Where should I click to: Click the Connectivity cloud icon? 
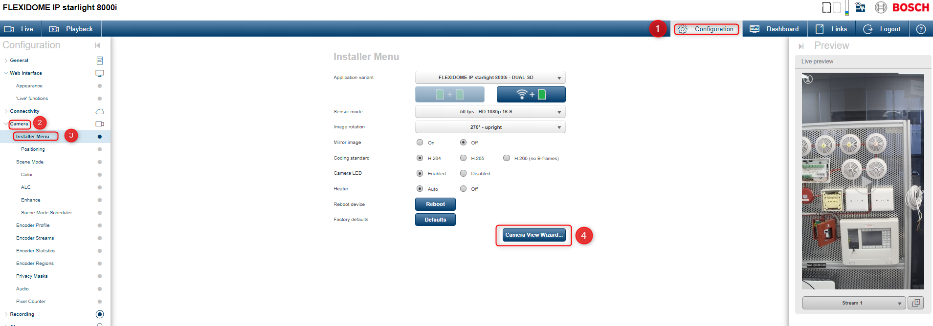coord(100,111)
